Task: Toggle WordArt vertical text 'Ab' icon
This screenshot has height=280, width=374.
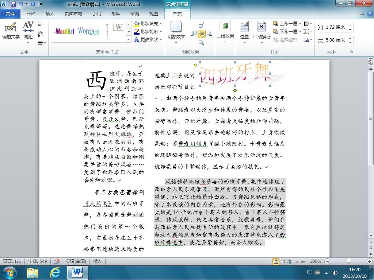Action: coord(40,34)
